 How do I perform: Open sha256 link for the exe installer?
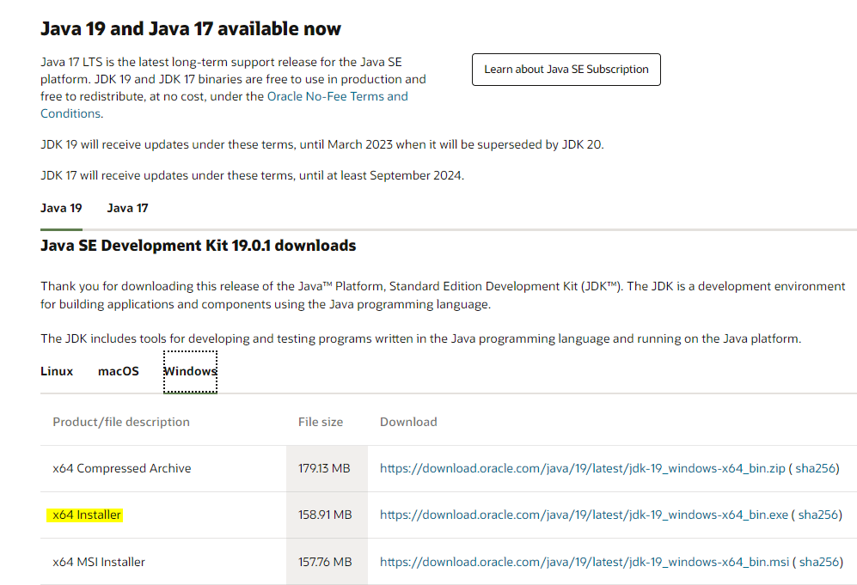tap(818, 515)
